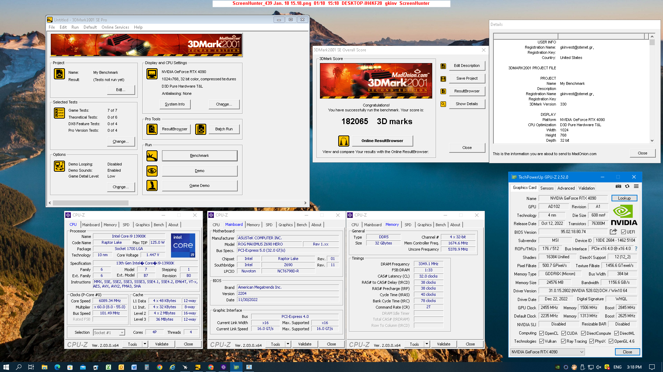Click Close in the Details panel
Image resolution: width=663 pixels, height=372 pixels.
(x=642, y=153)
